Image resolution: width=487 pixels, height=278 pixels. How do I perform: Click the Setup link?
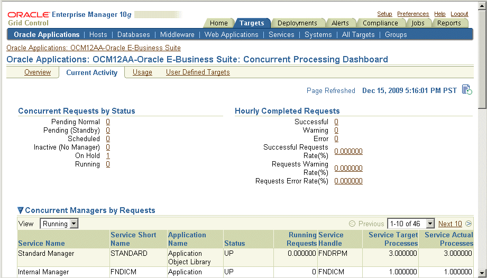point(384,14)
